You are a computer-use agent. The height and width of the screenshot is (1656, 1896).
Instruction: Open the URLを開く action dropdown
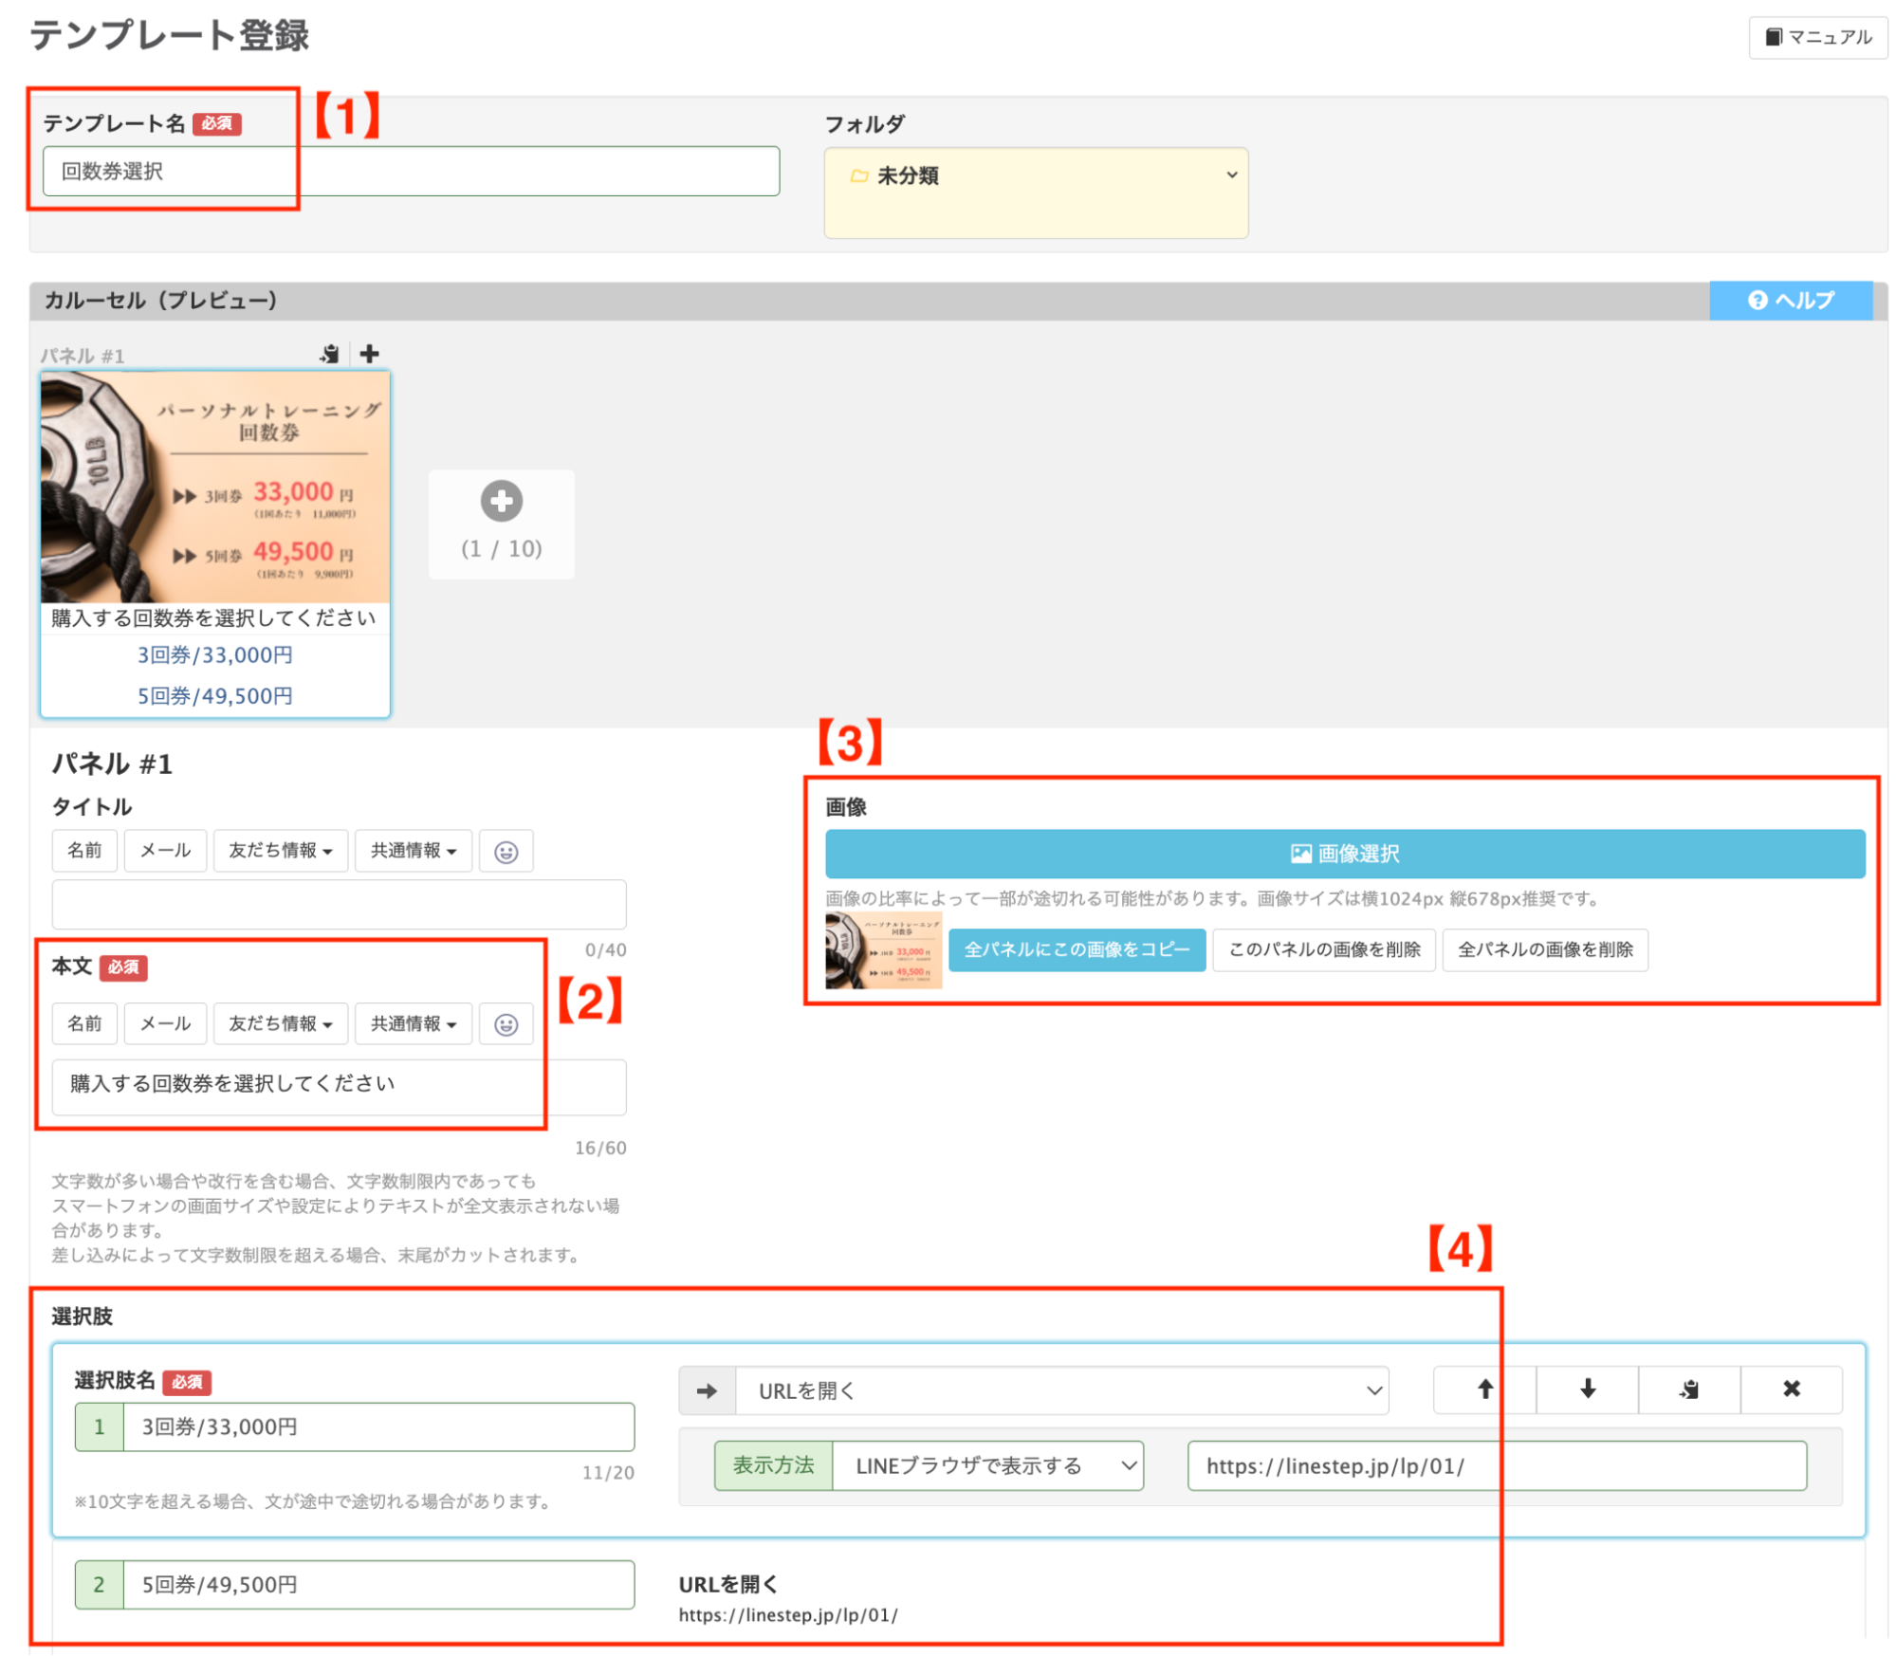(x=1060, y=1390)
